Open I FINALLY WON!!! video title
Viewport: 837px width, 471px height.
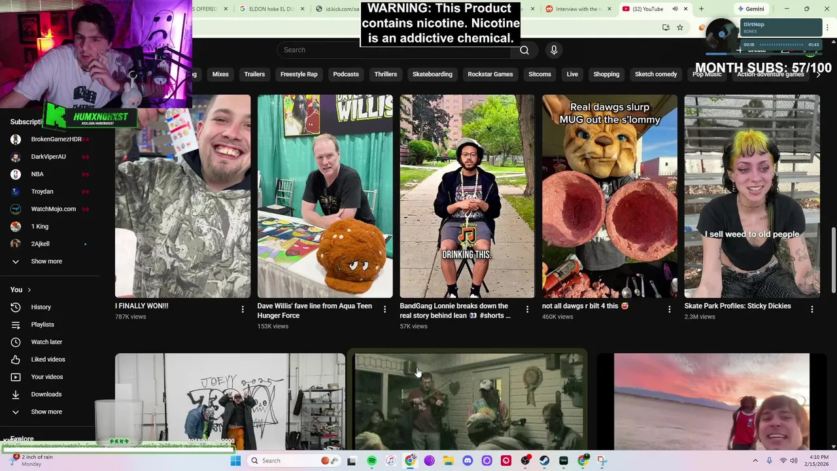coord(142,306)
